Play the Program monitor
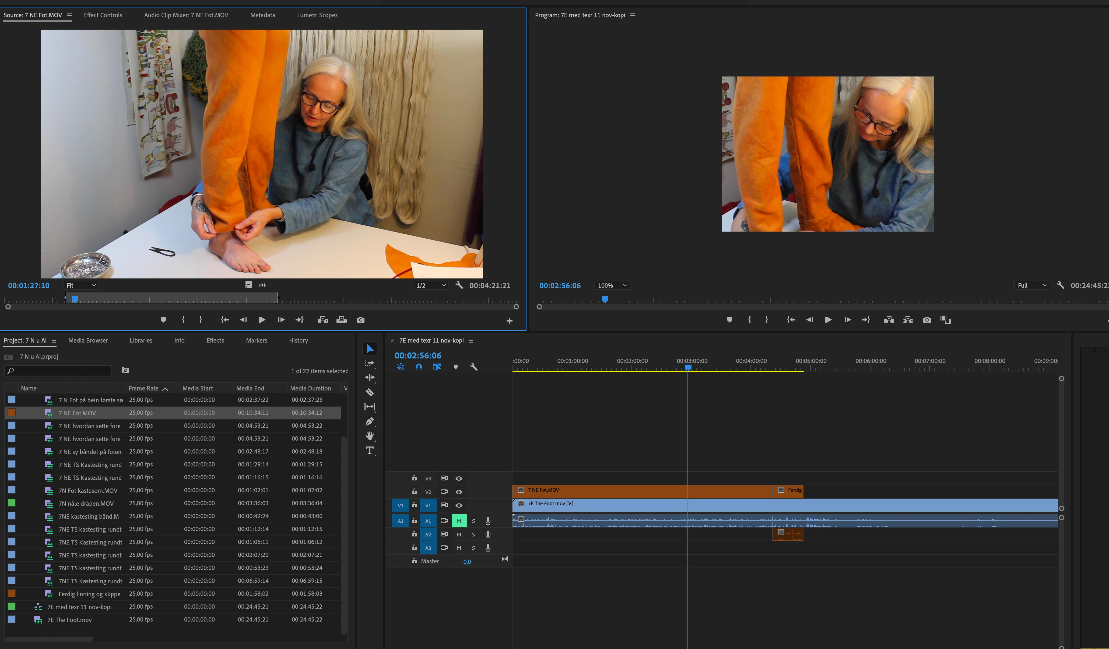This screenshot has width=1109, height=649. [x=828, y=320]
